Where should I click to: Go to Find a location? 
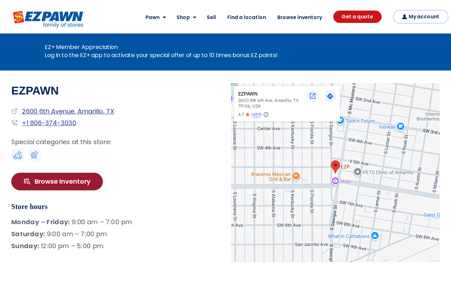tap(247, 17)
